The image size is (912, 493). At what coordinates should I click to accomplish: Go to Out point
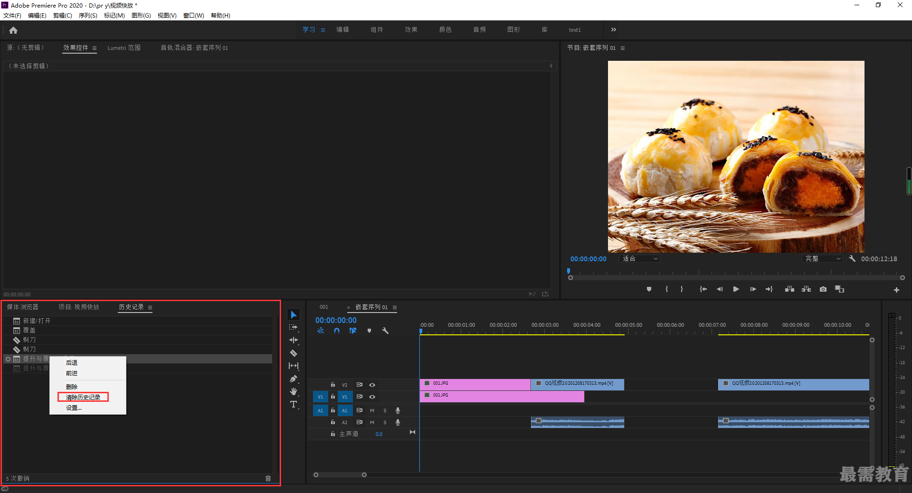[769, 289]
